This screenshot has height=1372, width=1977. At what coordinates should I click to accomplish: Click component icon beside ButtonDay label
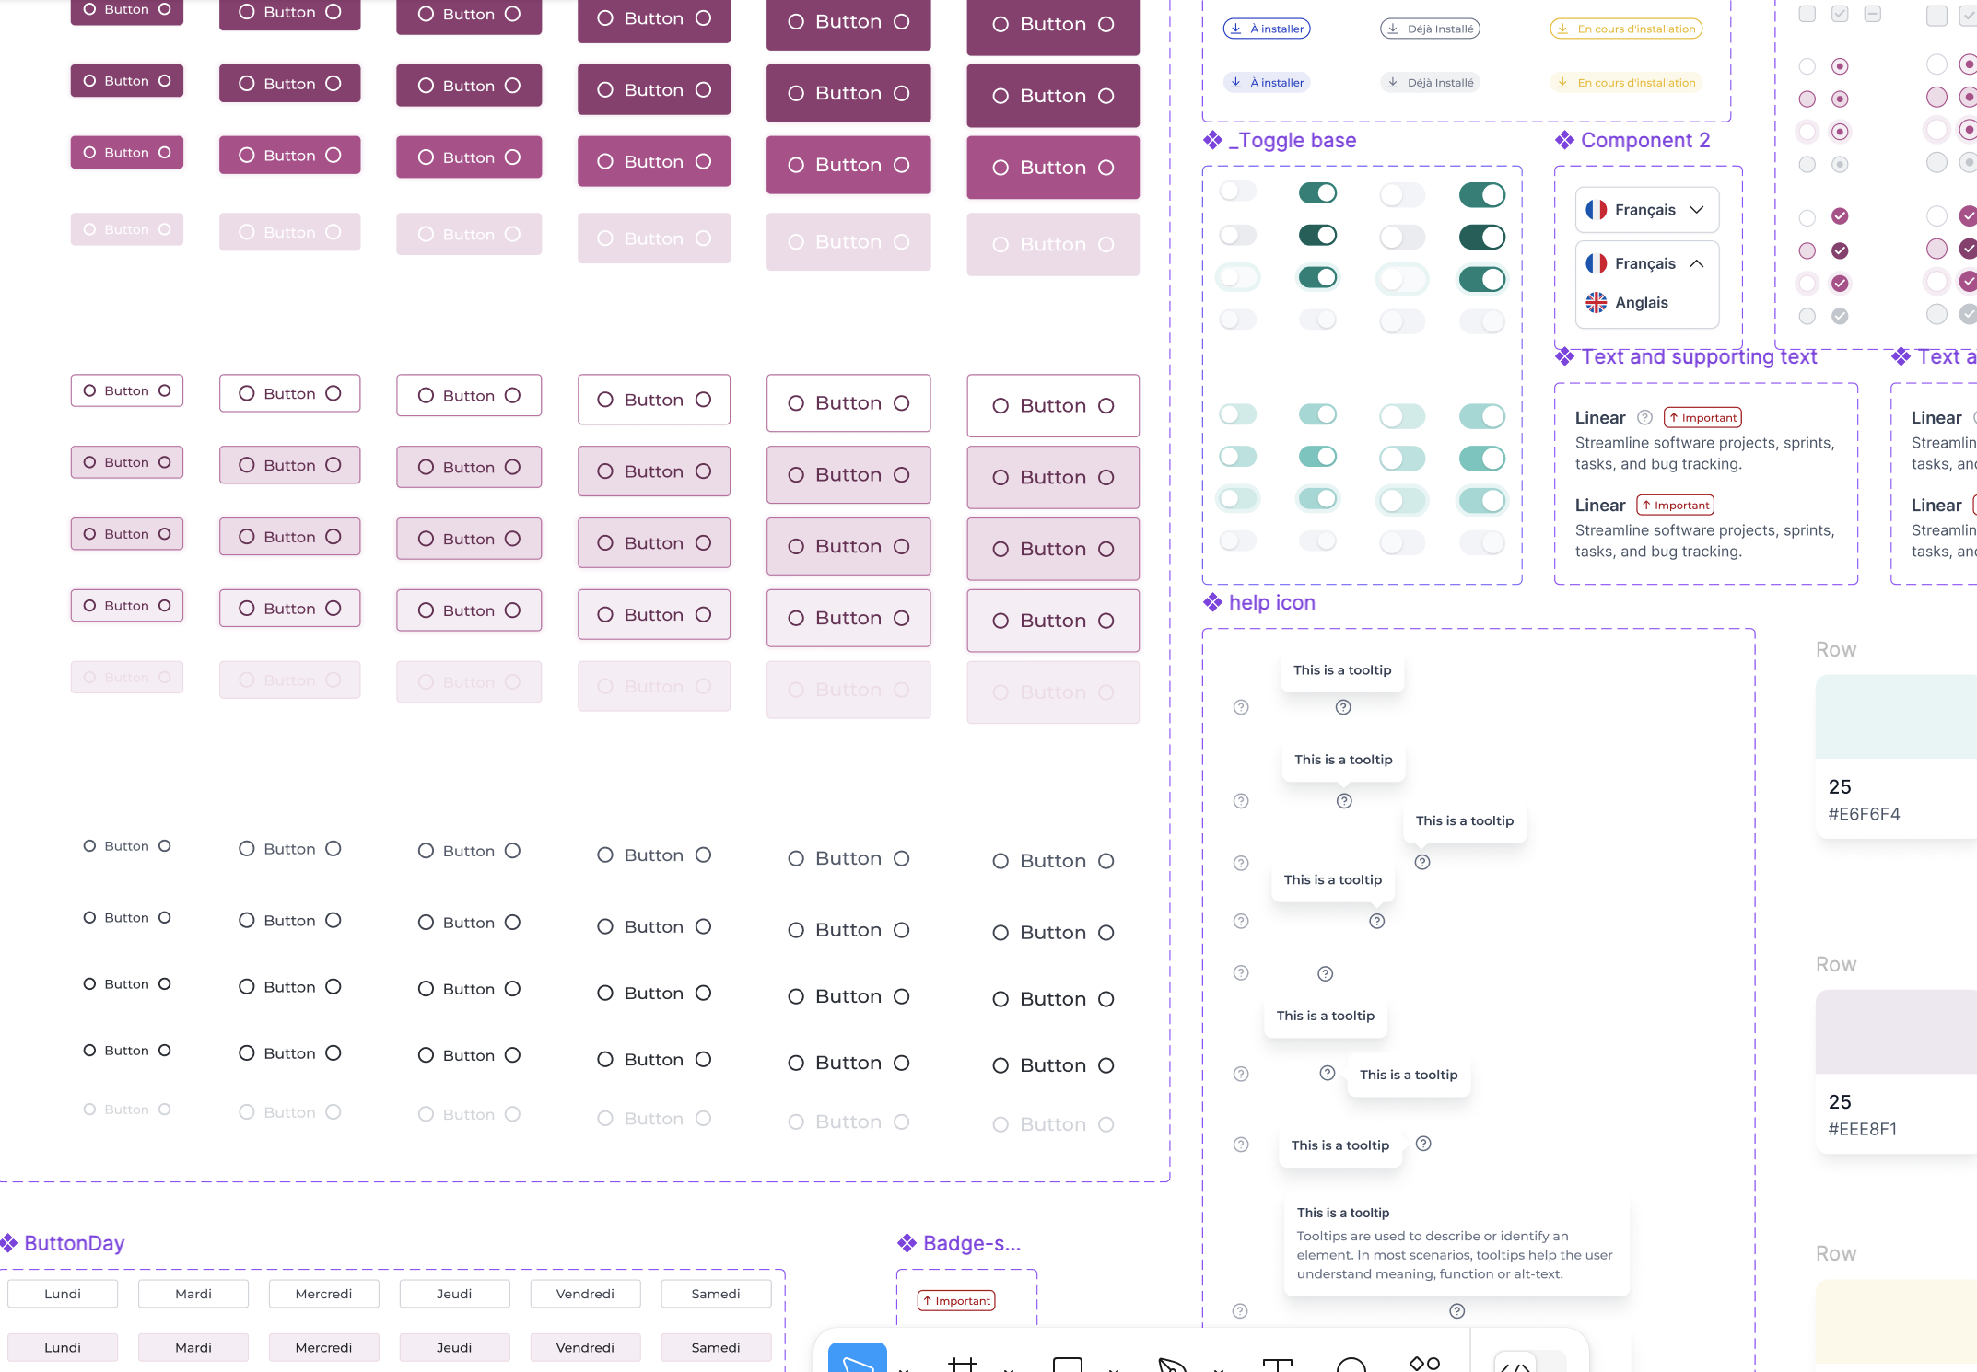(x=8, y=1243)
